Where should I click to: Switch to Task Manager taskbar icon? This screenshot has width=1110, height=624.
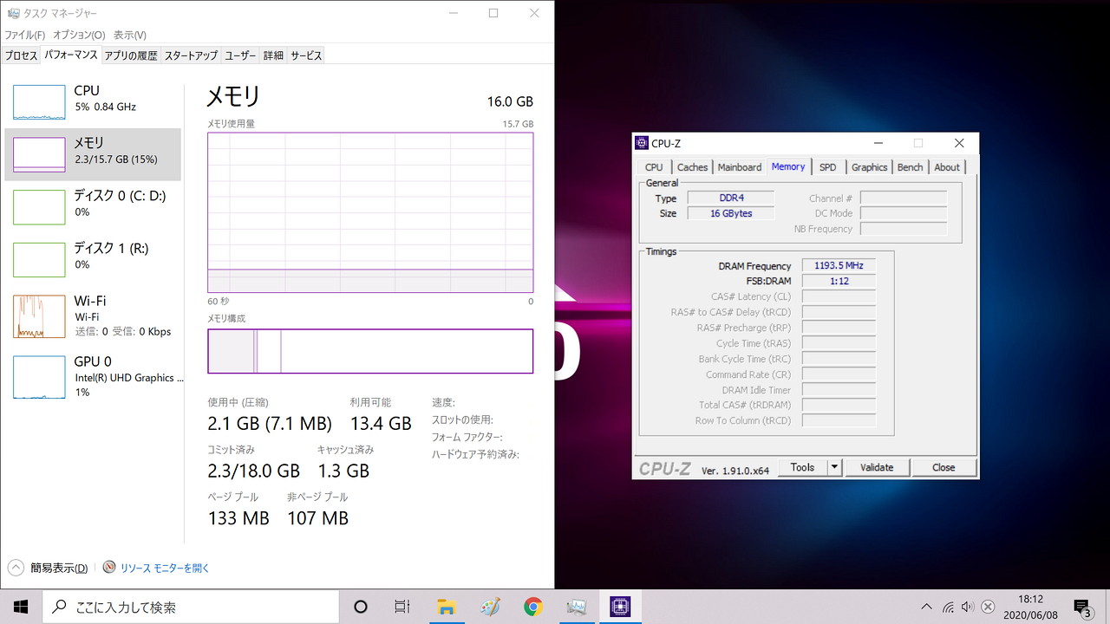coord(577,607)
